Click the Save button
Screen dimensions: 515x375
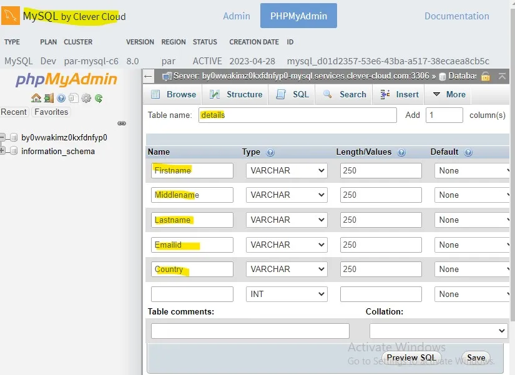[476, 358]
